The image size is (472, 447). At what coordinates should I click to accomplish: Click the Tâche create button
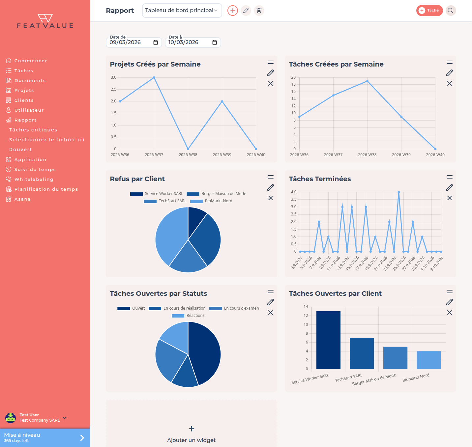[x=429, y=11]
